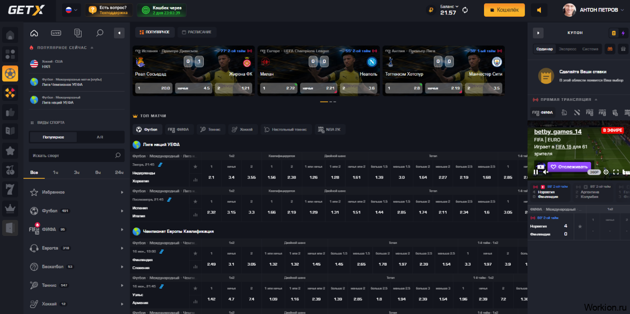The image size is (630, 314).
Task: Choose Хоккей in top matches tabs
Action: click(x=242, y=129)
